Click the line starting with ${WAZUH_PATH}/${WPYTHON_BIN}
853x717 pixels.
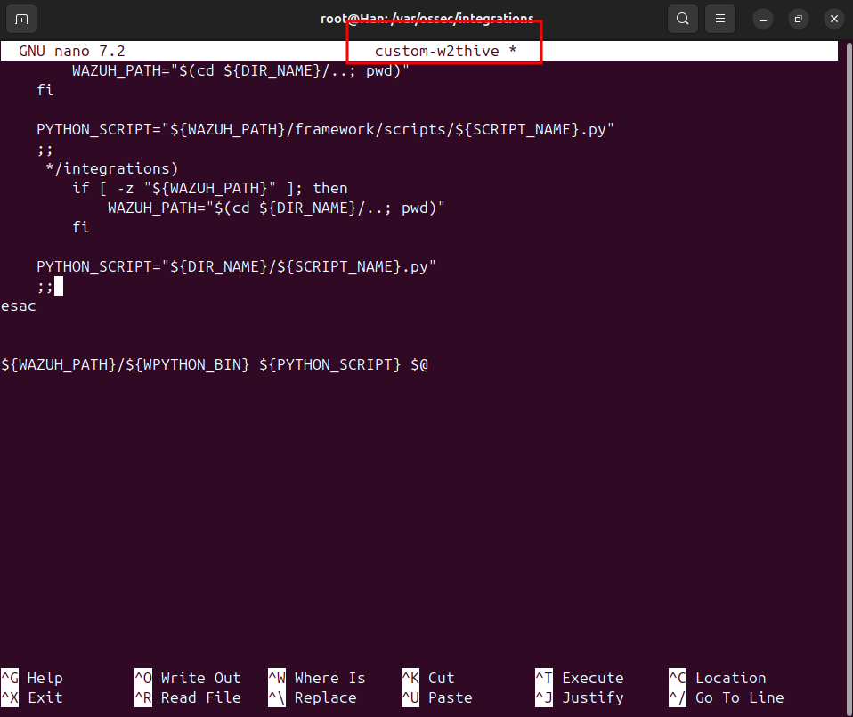pyautogui.click(x=214, y=364)
